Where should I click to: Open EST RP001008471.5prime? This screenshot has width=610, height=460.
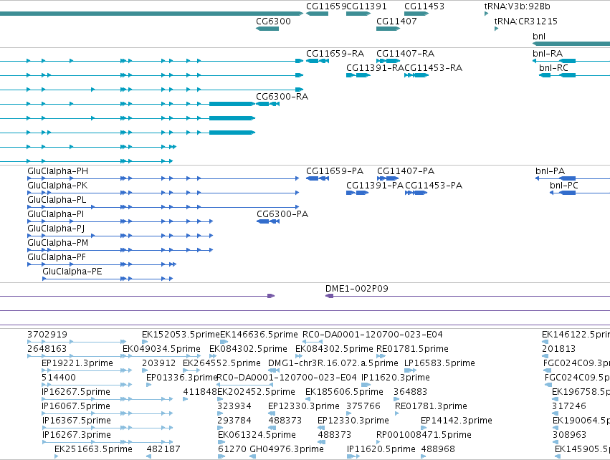(x=424, y=435)
